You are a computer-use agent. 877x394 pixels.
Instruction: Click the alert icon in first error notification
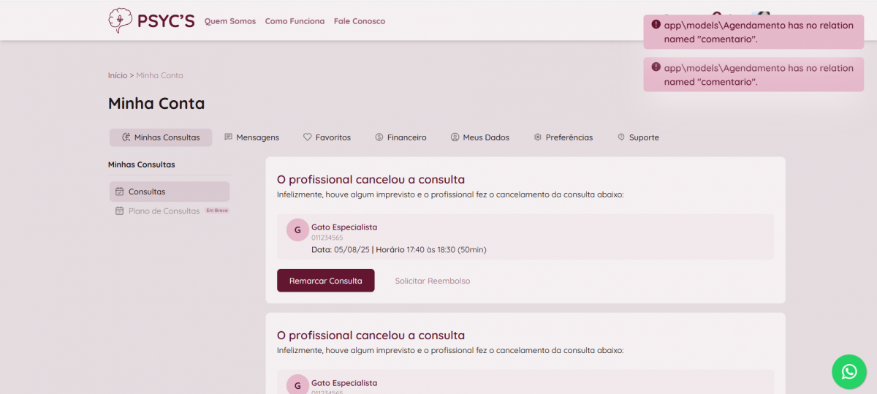pos(656,25)
